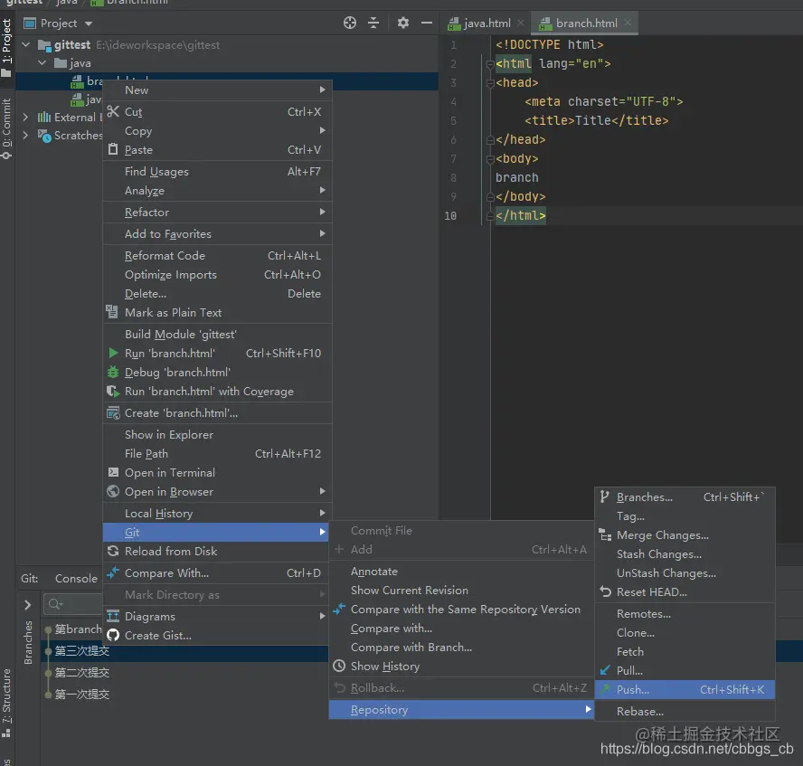Viewport: 803px width, 766px height.
Task: Open the Local History submenu
Action: click(218, 513)
